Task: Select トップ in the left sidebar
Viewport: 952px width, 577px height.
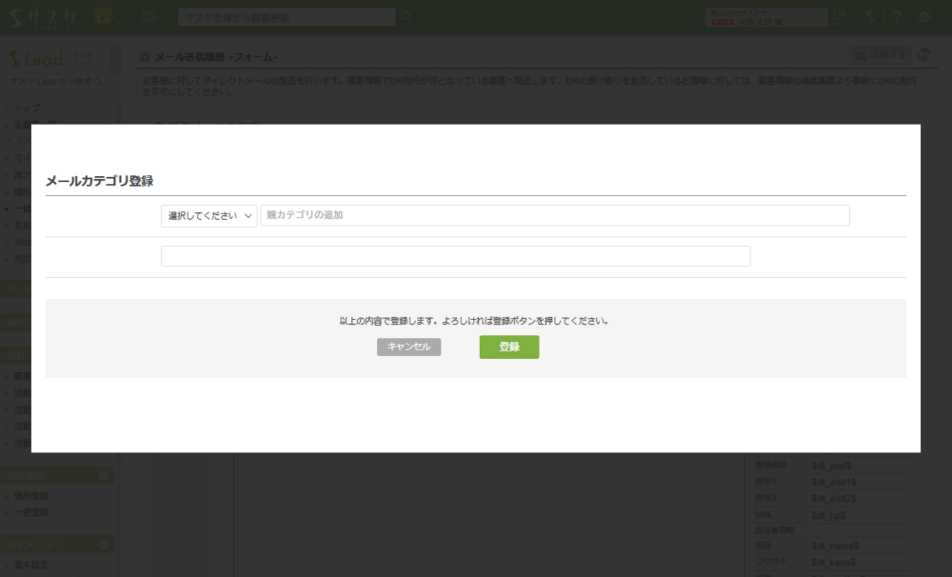Action: coord(28,109)
